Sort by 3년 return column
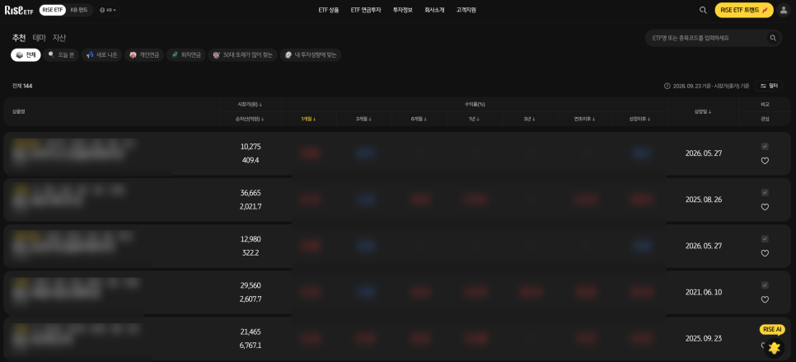The height and width of the screenshot is (362, 796). point(530,119)
